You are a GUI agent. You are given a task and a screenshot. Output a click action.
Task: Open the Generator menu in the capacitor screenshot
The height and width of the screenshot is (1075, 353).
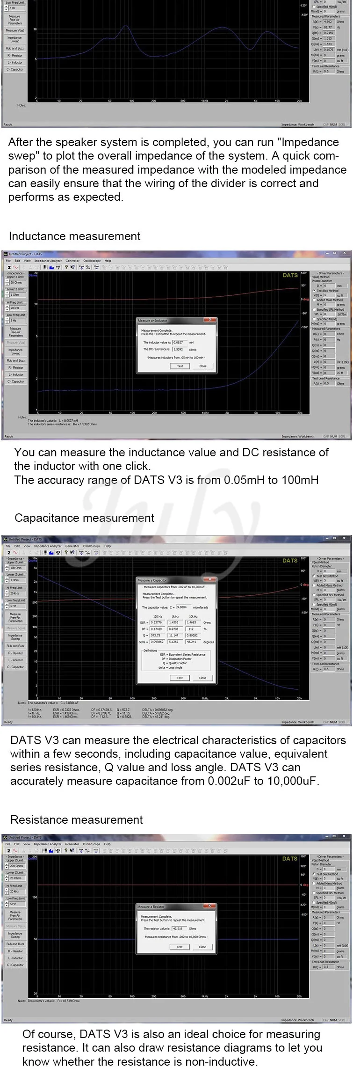tap(72, 546)
